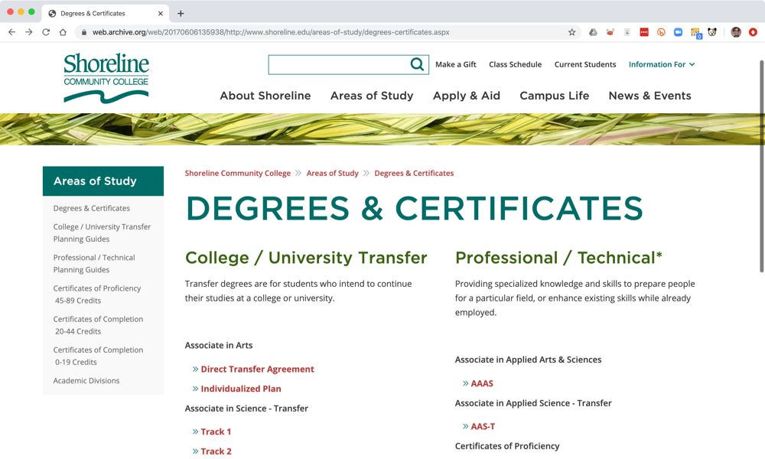The width and height of the screenshot is (765, 459).
Task: Open Degrees & Certificates breadcrumb link
Action: [x=414, y=173]
